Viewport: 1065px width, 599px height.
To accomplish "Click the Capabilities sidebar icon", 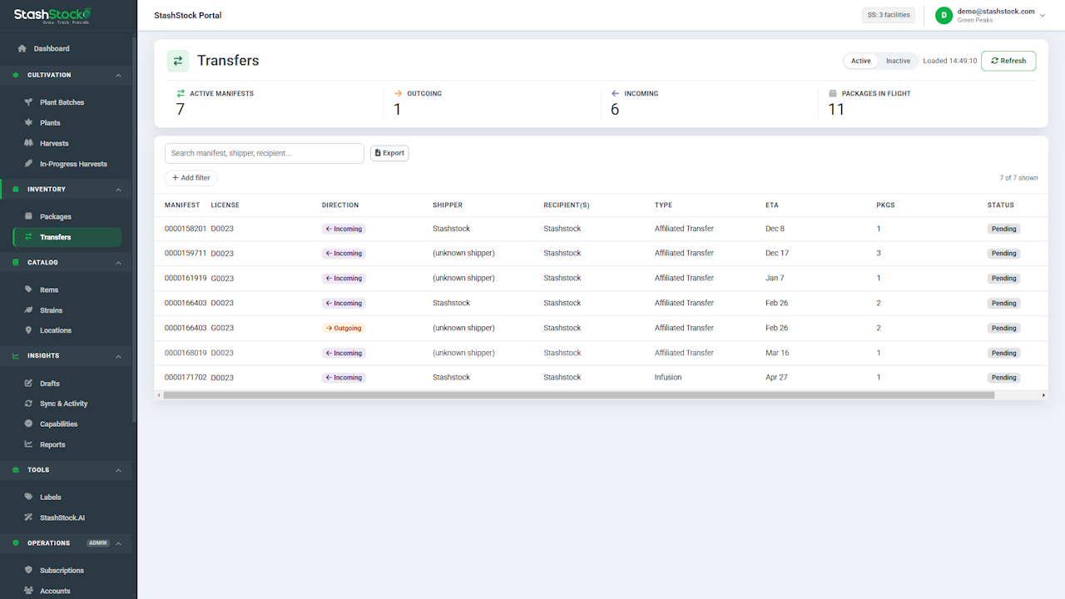I will [x=28, y=423].
